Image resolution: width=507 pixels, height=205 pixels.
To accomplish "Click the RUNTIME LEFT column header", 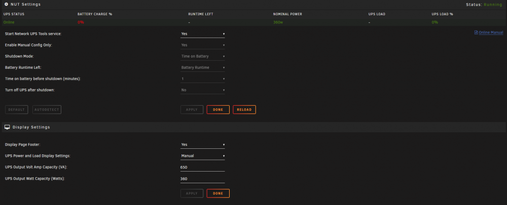I will tap(200, 14).
